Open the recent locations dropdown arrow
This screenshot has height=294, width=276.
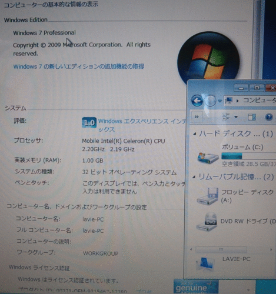(220, 101)
